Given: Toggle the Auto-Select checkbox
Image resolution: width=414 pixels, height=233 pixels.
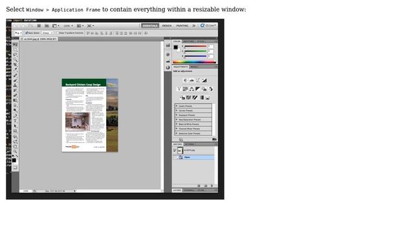Looking at the screenshot, I should (27, 33).
